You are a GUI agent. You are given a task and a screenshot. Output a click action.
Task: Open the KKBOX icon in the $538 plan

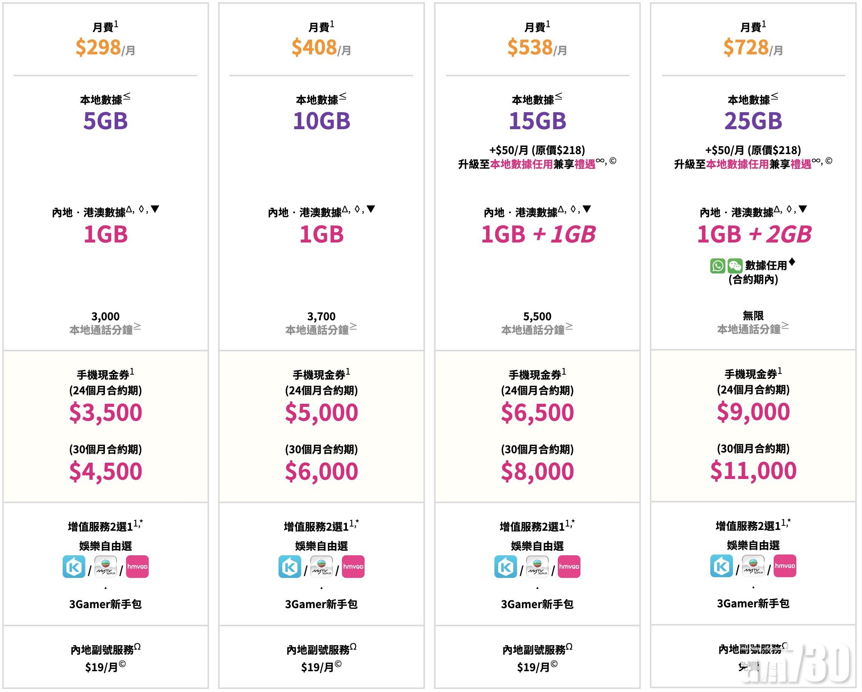tap(506, 567)
